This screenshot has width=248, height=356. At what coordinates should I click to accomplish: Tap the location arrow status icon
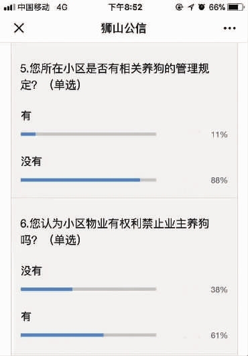click(x=191, y=7)
